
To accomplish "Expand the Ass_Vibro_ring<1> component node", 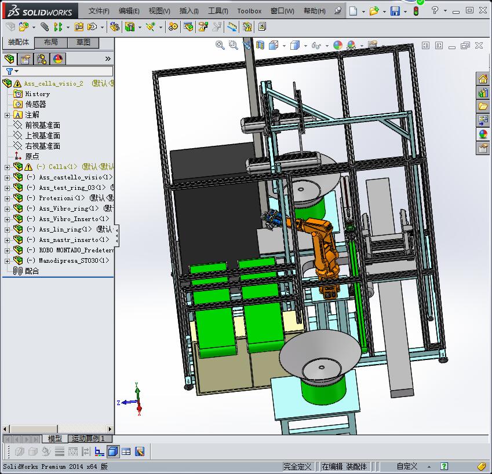I will click(x=7, y=208).
